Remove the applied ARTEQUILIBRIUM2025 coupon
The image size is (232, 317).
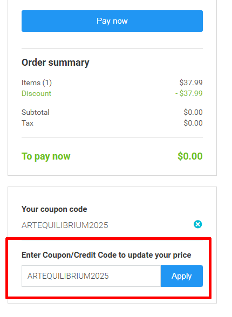197,224
